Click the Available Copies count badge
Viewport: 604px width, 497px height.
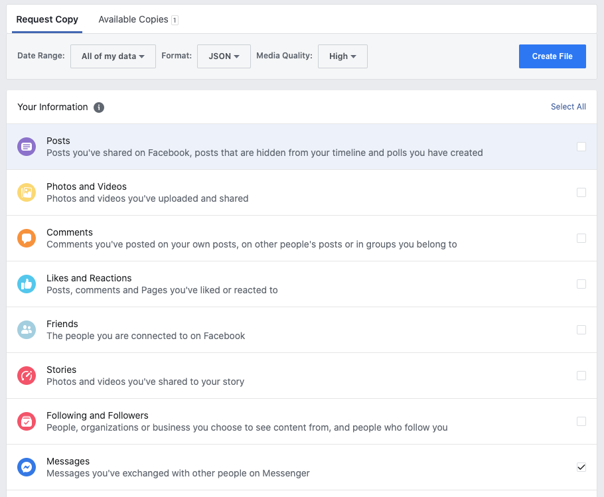(175, 20)
